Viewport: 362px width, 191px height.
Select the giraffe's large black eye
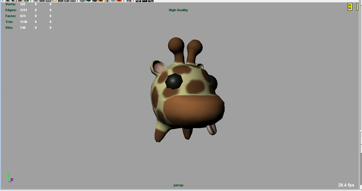click(173, 81)
